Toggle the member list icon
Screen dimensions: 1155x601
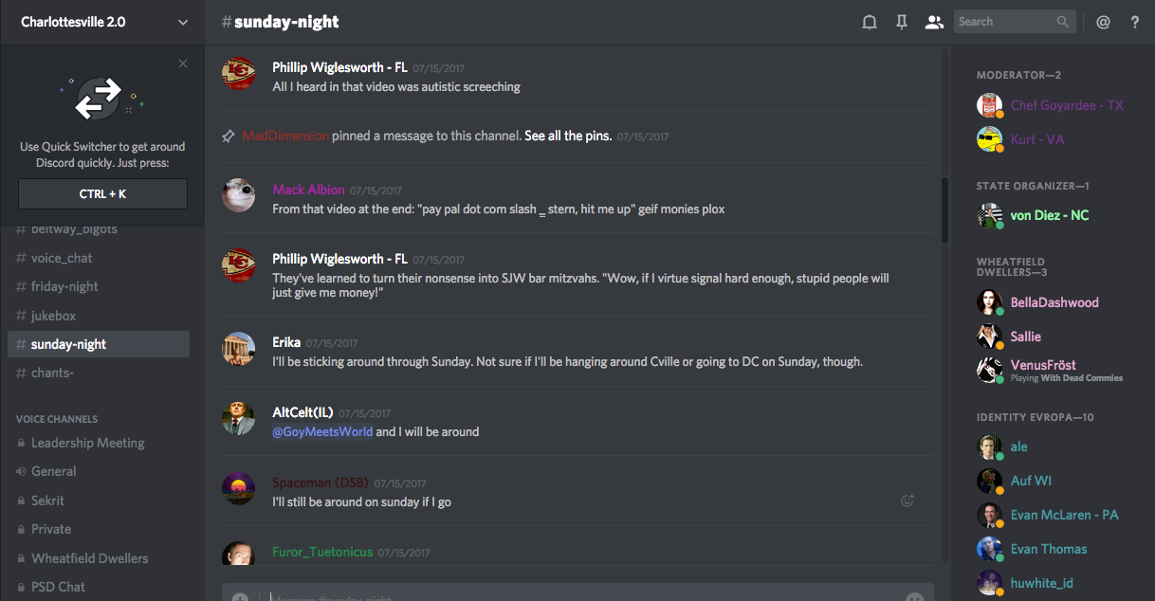pos(934,22)
